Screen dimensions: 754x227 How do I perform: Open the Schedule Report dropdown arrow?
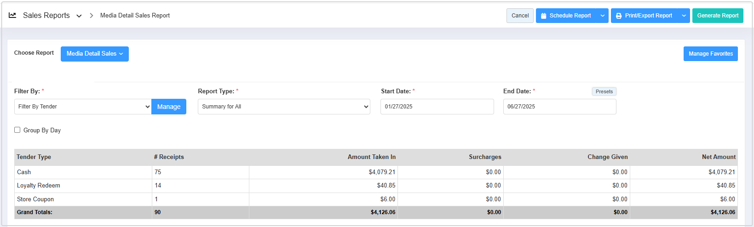pos(603,16)
